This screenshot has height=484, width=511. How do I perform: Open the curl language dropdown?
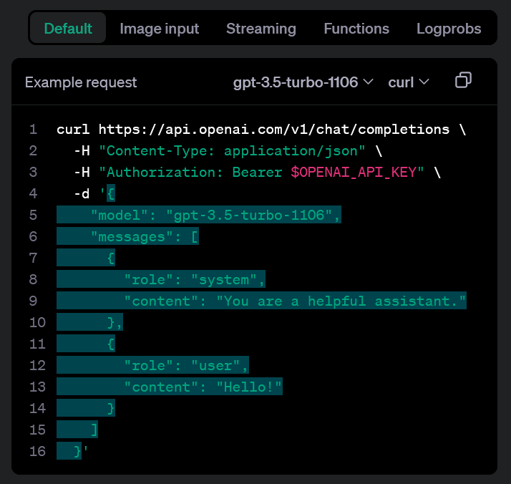(409, 82)
